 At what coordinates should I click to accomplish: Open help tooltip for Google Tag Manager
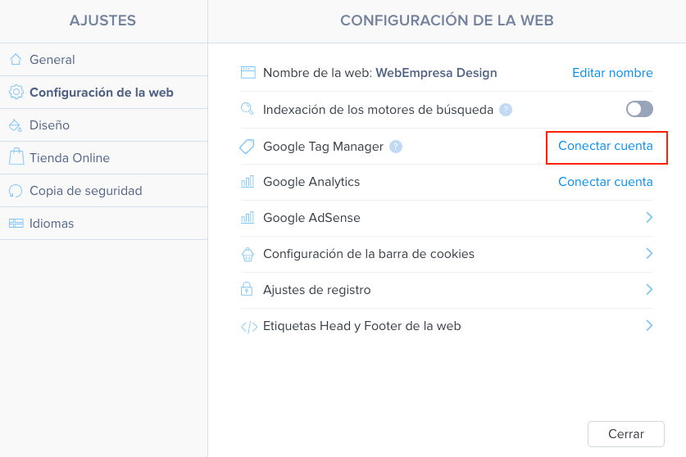pyautogui.click(x=396, y=147)
